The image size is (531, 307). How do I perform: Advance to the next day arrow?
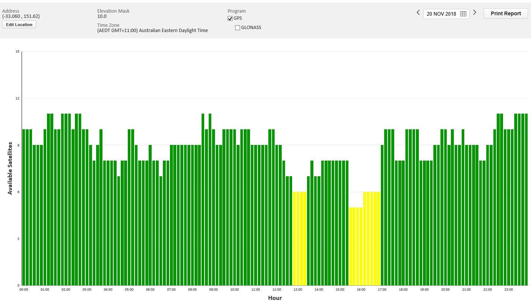point(475,13)
